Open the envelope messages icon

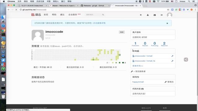(155, 15)
